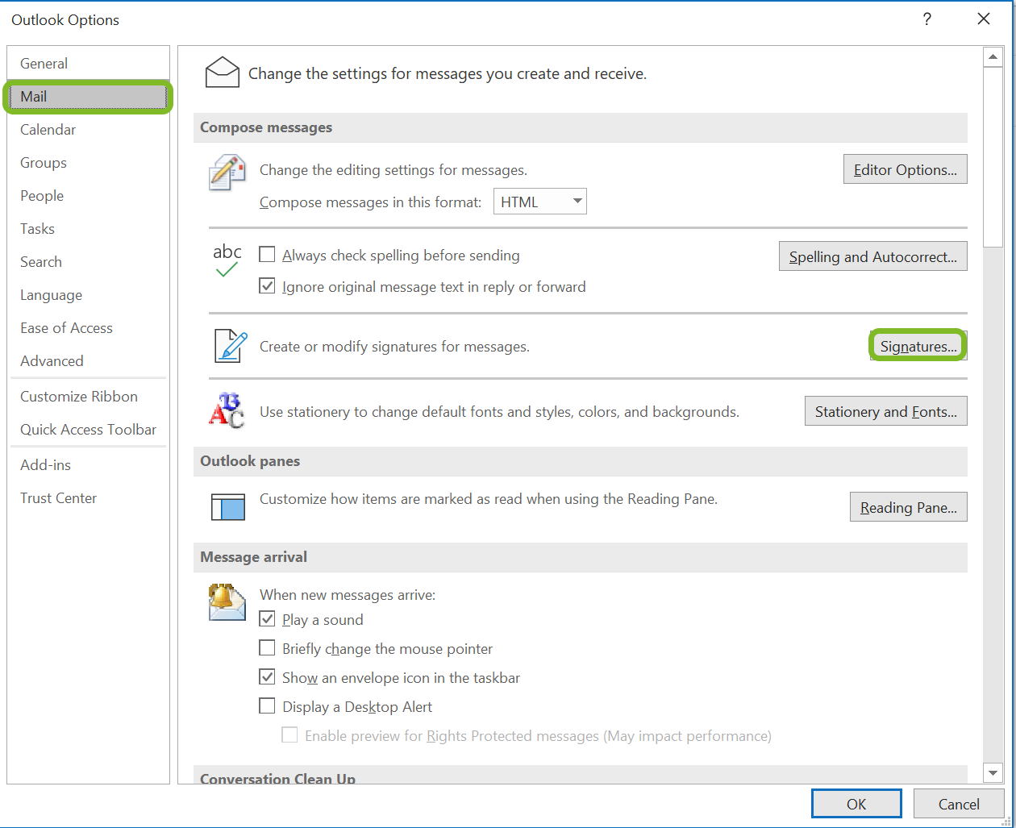This screenshot has width=1016, height=828.
Task: Open Search options category
Action: [88, 261]
